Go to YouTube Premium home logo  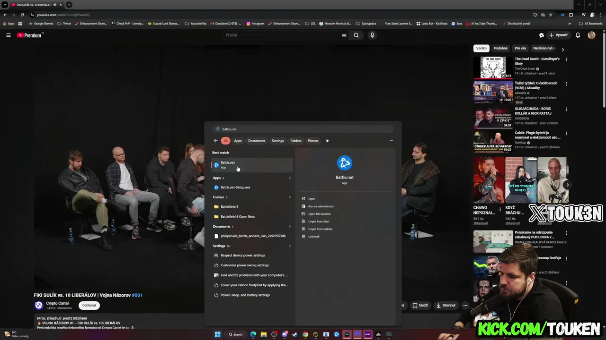(x=29, y=35)
